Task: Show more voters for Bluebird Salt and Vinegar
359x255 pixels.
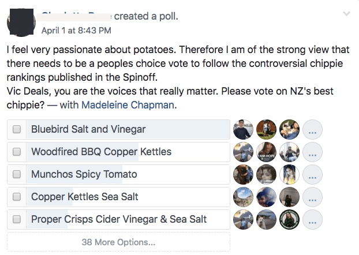Action: pyautogui.click(x=312, y=130)
